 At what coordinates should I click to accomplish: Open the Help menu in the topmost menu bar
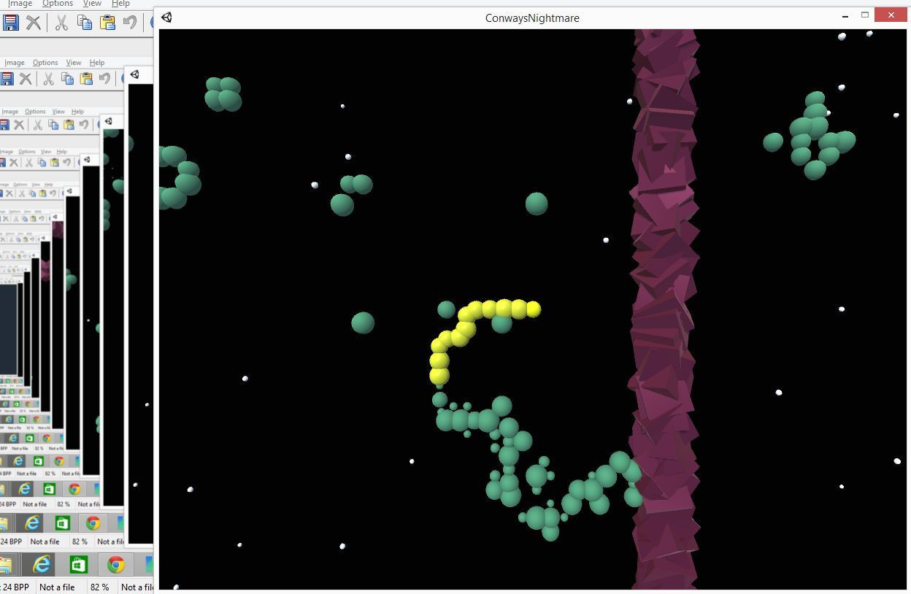tap(120, 4)
